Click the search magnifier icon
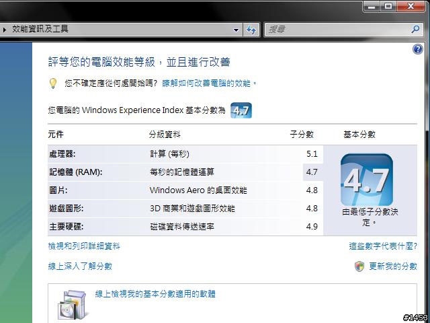This screenshot has width=430, height=323. (415, 29)
